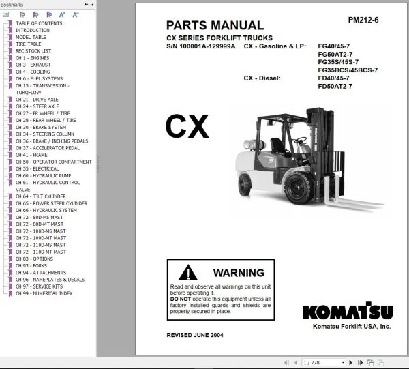Go to CH 64 - TILT CYLINDER
This screenshot has height=369, width=409.
pos(41,196)
